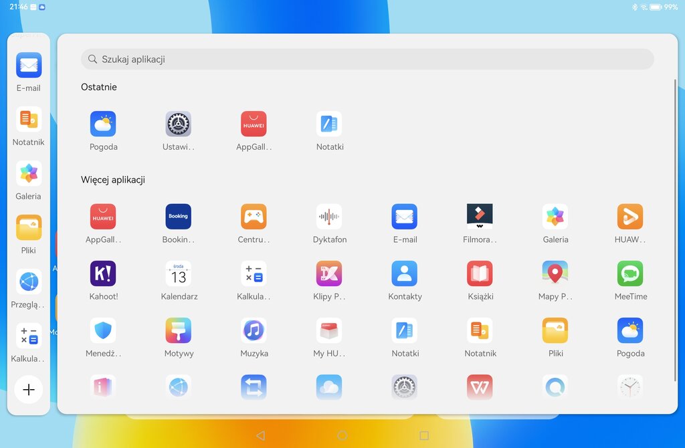This screenshot has width=685, height=448.
Task: Launch Kalkulator from the left sidebar dock
Action: coord(29,336)
